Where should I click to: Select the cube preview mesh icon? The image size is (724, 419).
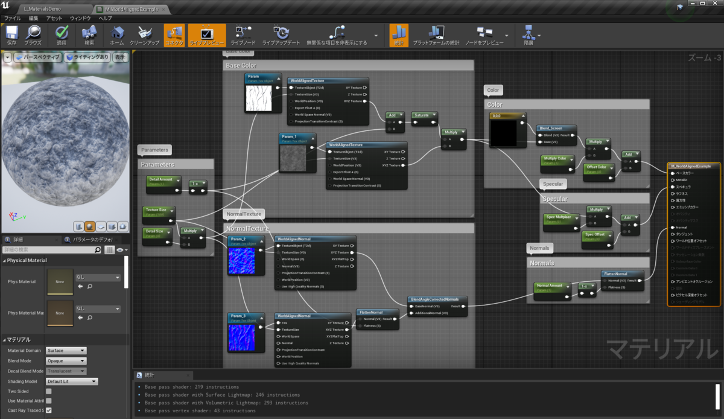click(x=112, y=226)
